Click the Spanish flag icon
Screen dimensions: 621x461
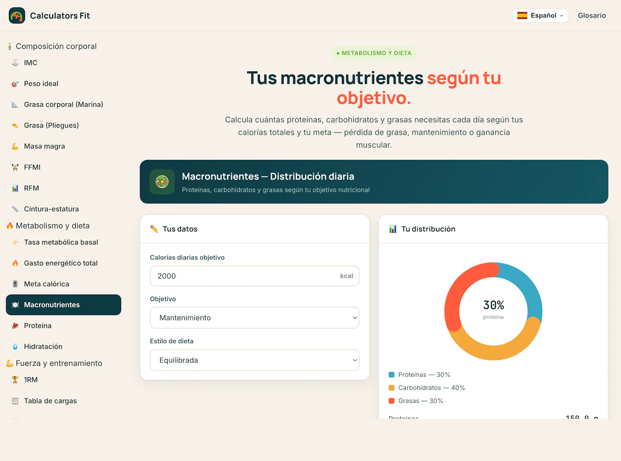tap(522, 16)
